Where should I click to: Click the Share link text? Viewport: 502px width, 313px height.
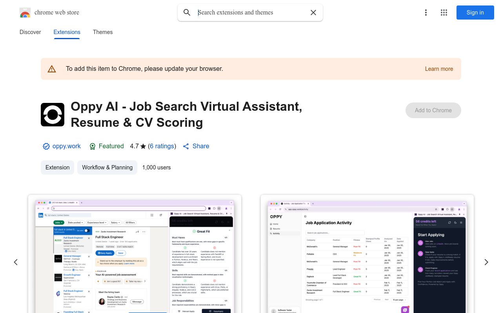[201, 146]
